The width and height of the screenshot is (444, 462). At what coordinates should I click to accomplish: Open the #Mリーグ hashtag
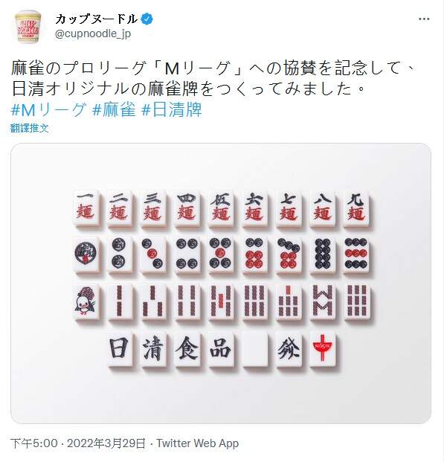(x=49, y=110)
